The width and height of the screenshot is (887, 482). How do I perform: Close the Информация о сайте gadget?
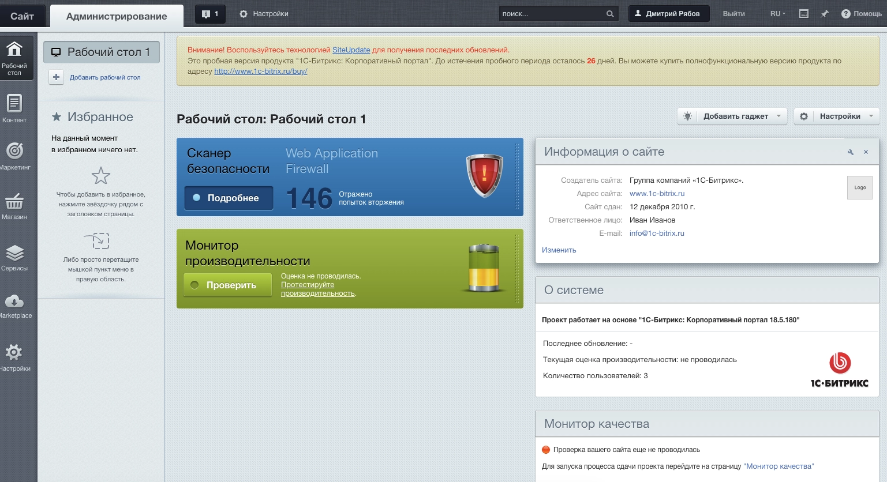(866, 152)
